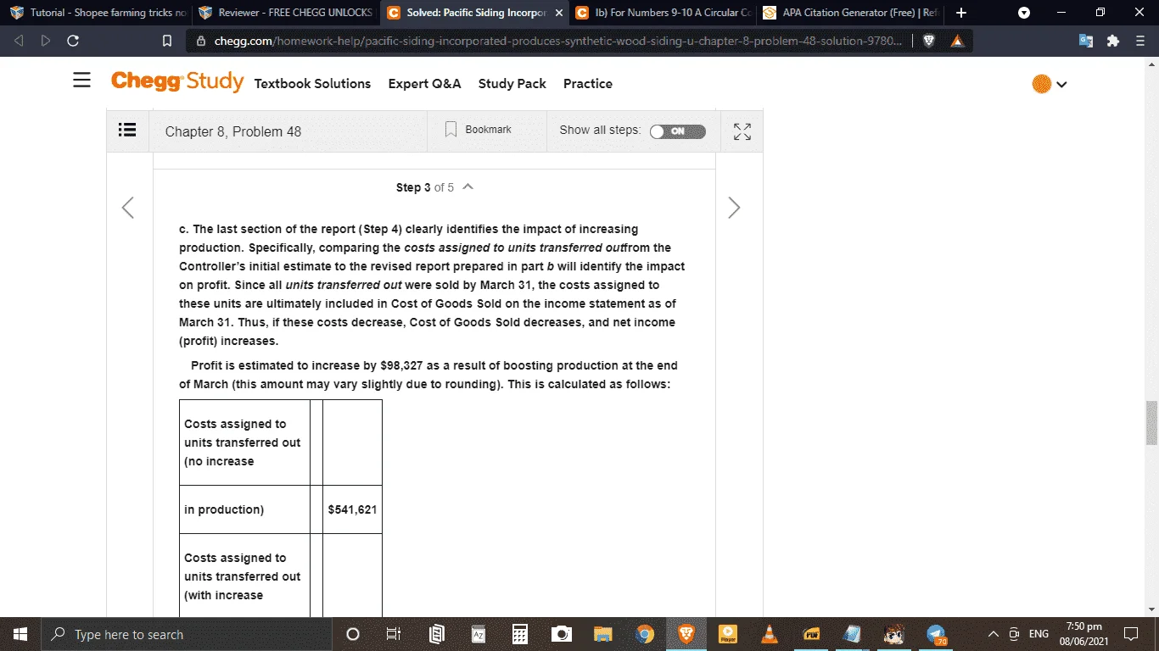Click the 'in production)' table cell
Screen dimensions: 1159x651
pyautogui.click(x=244, y=509)
